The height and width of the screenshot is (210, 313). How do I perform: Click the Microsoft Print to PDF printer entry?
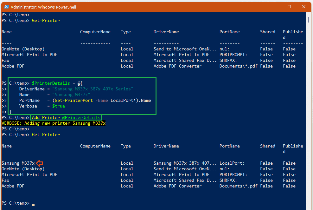(x=29, y=174)
